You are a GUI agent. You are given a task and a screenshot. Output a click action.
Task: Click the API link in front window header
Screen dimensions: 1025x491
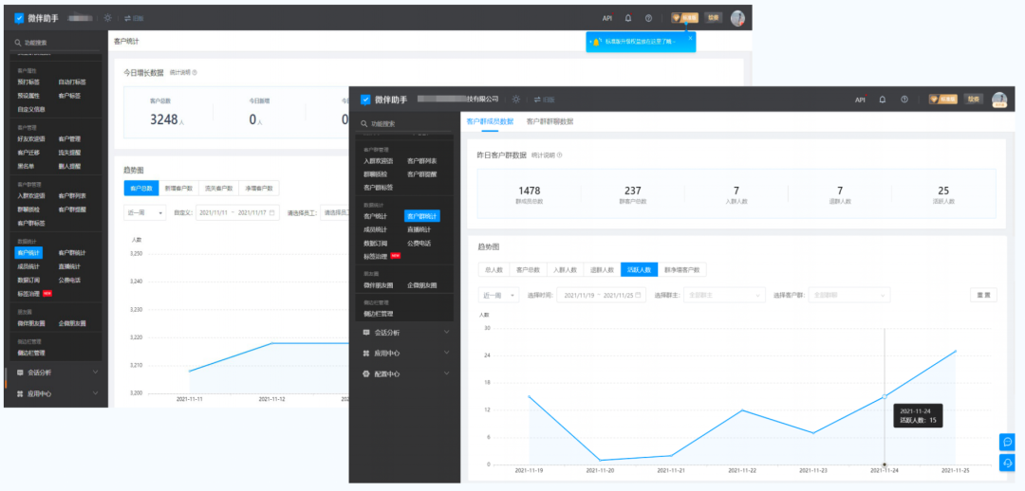coord(860,100)
